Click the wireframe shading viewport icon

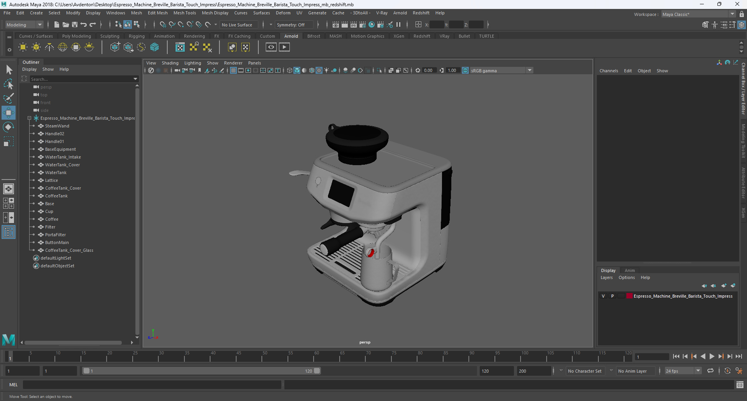click(289, 70)
